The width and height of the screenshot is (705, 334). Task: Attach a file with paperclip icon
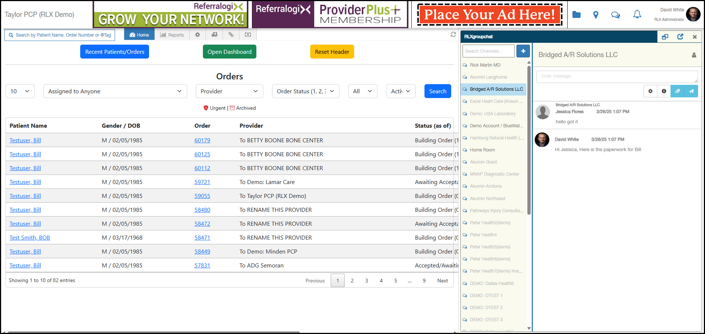click(x=678, y=91)
